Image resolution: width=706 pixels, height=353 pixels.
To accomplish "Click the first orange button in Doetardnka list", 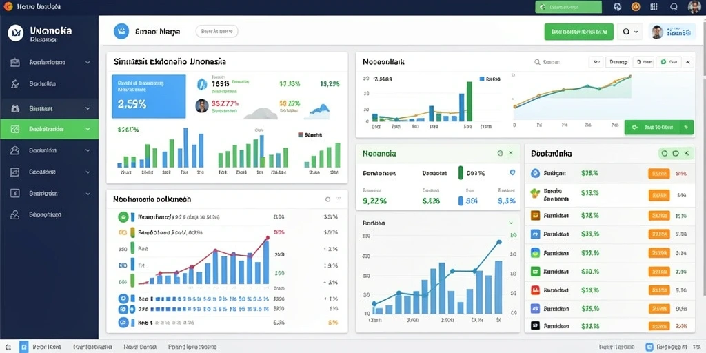I will pyautogui.click(x=659, y=173).
